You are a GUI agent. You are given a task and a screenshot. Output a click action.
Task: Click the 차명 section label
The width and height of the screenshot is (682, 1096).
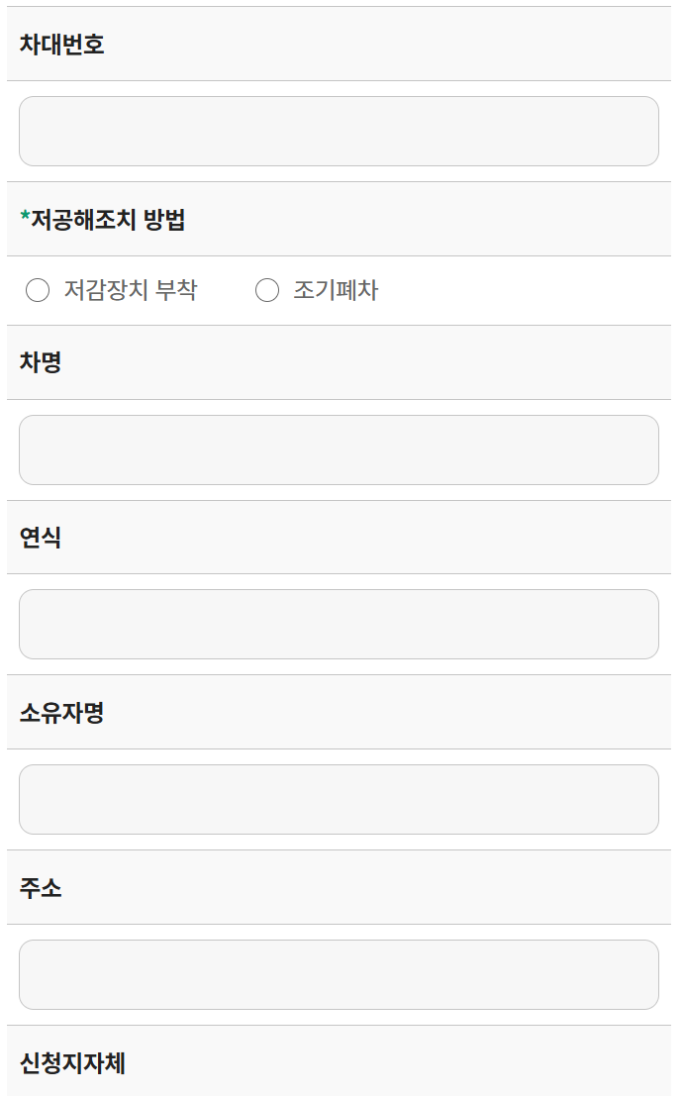coord(39,362)
